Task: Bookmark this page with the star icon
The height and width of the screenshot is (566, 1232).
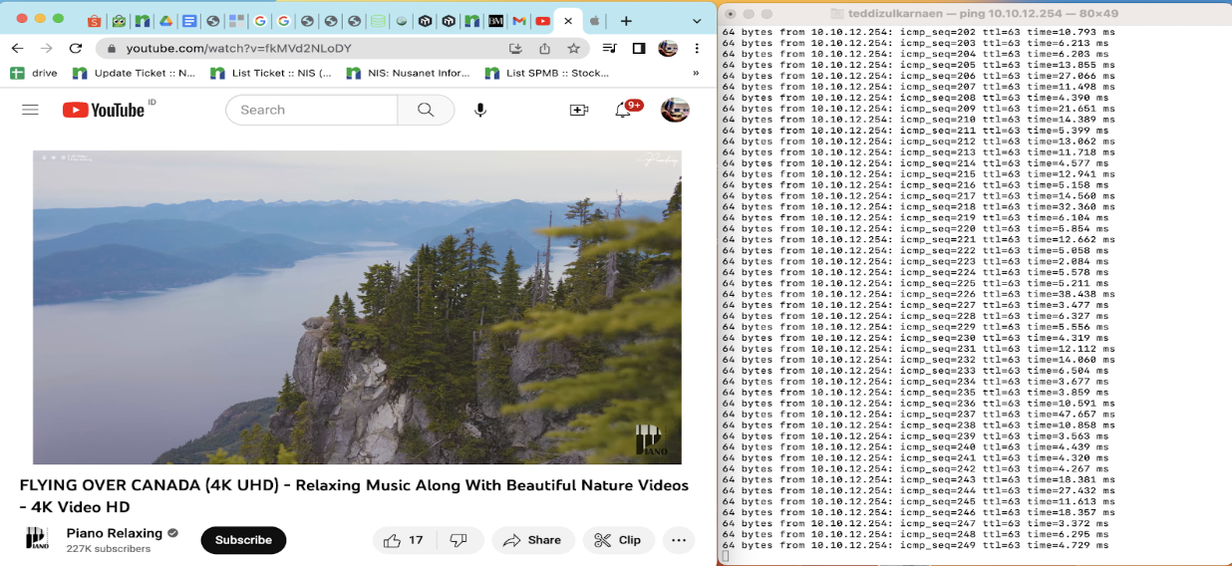Action: point(573,48)
